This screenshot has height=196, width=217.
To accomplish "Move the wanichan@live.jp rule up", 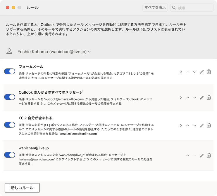I will (188, 155).
